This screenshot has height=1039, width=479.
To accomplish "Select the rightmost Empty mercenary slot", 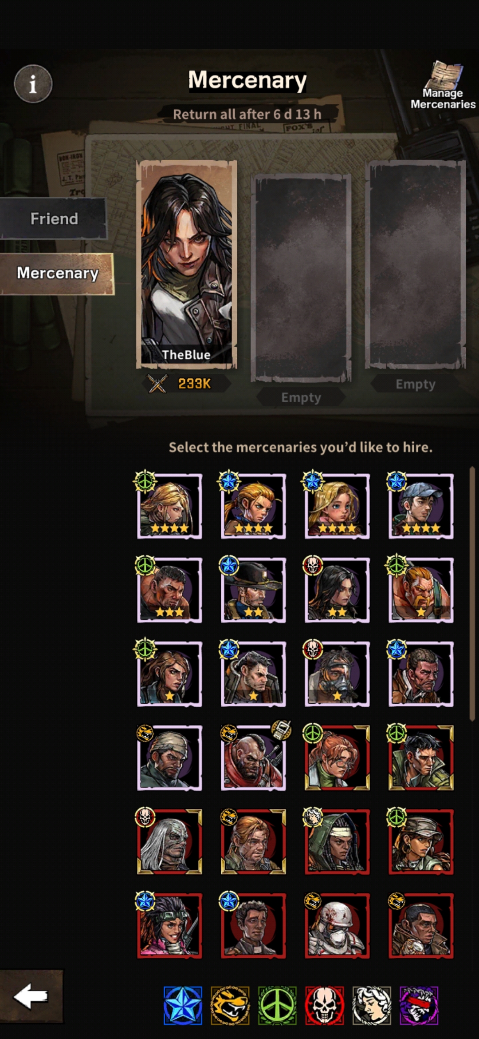I will [x=416, y=265].
